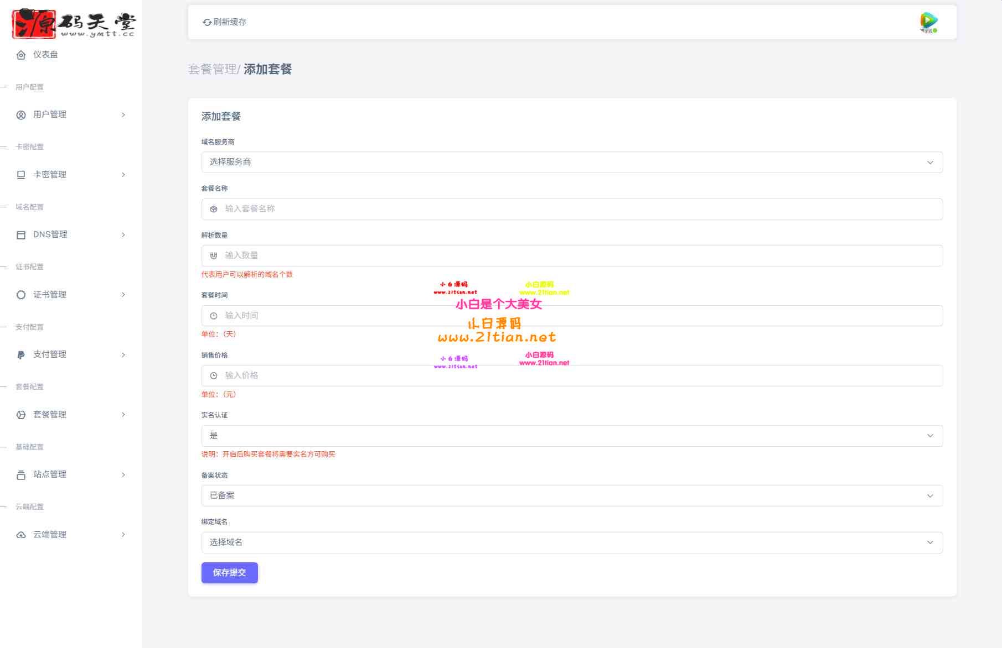
Task: Open the video avatar icon at top right
Action: tap(928, 22)
